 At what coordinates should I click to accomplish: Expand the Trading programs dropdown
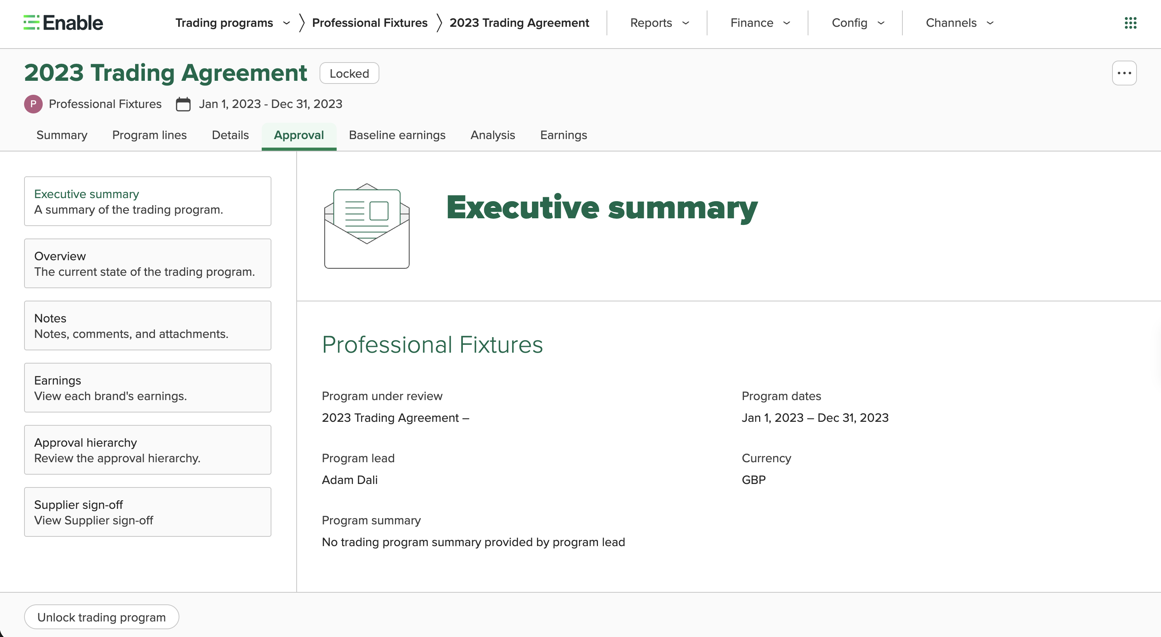tap(233, 23)
